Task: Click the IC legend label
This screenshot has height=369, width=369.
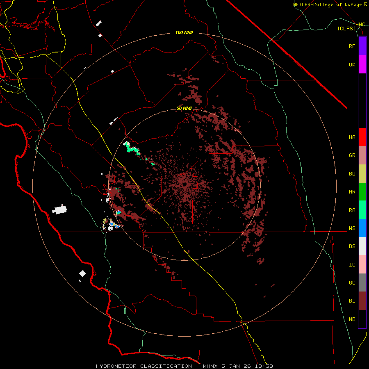Action: click(x=352, y=265)
